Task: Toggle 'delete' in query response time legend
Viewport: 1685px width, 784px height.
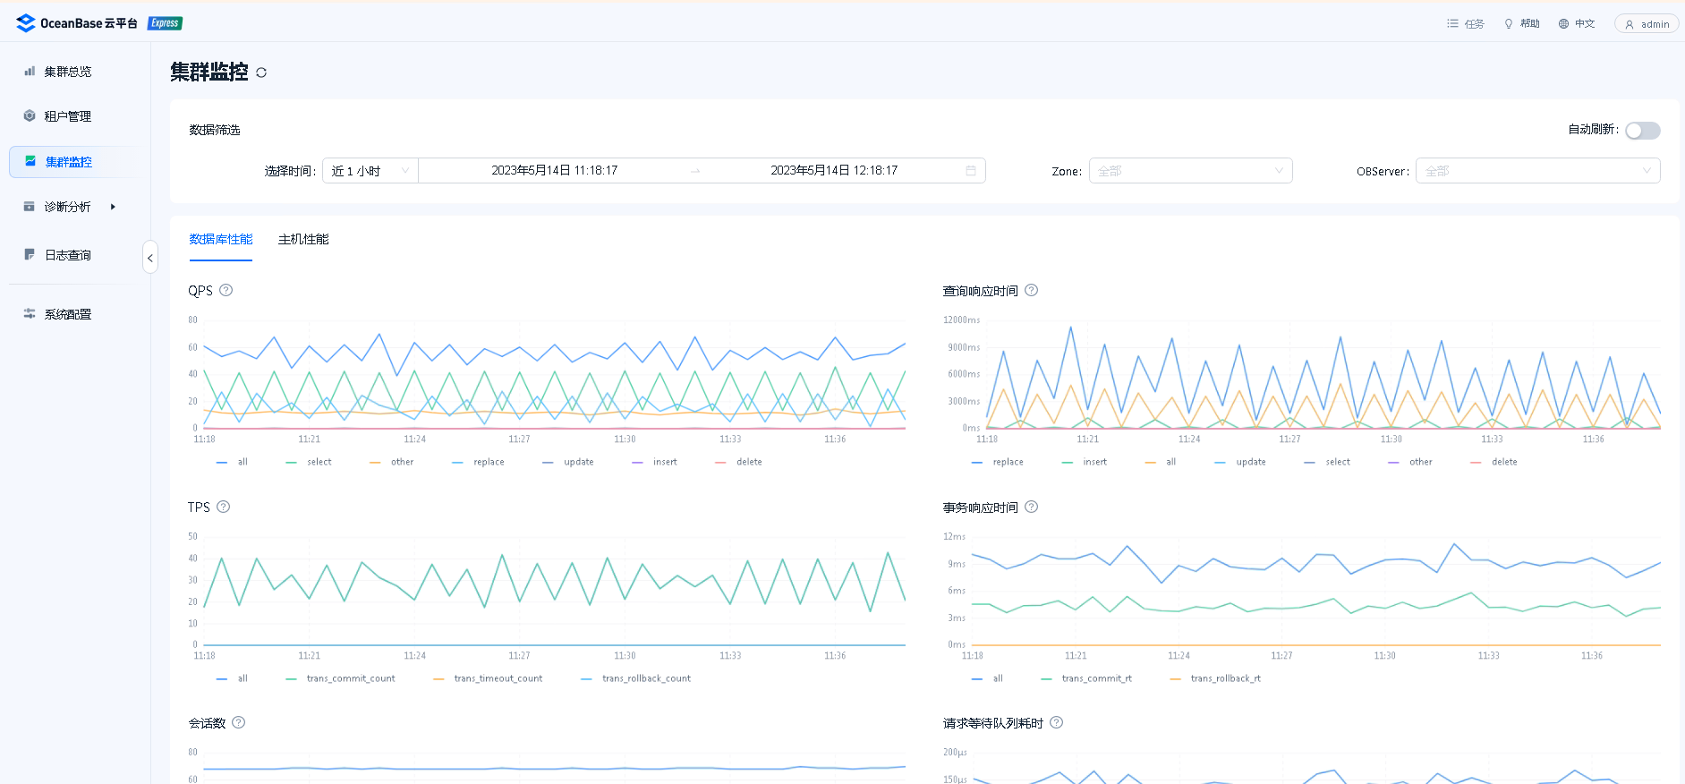Action: (1494, 462)
